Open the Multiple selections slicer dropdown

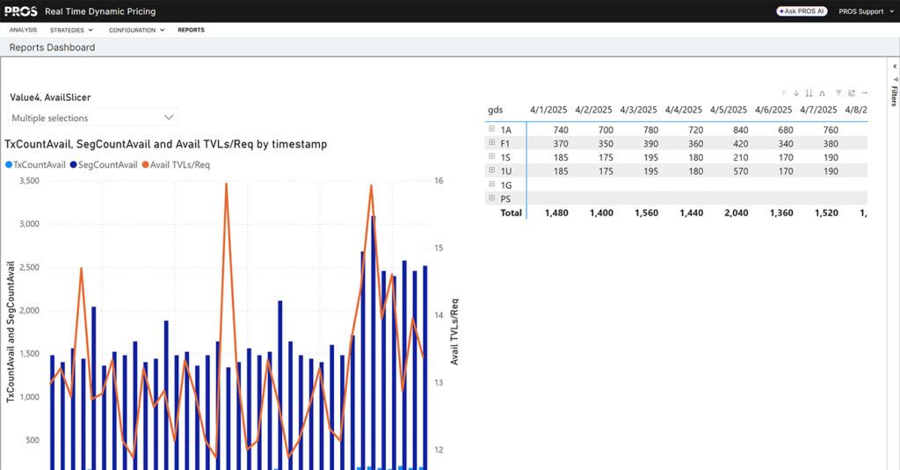click(93, 117)
